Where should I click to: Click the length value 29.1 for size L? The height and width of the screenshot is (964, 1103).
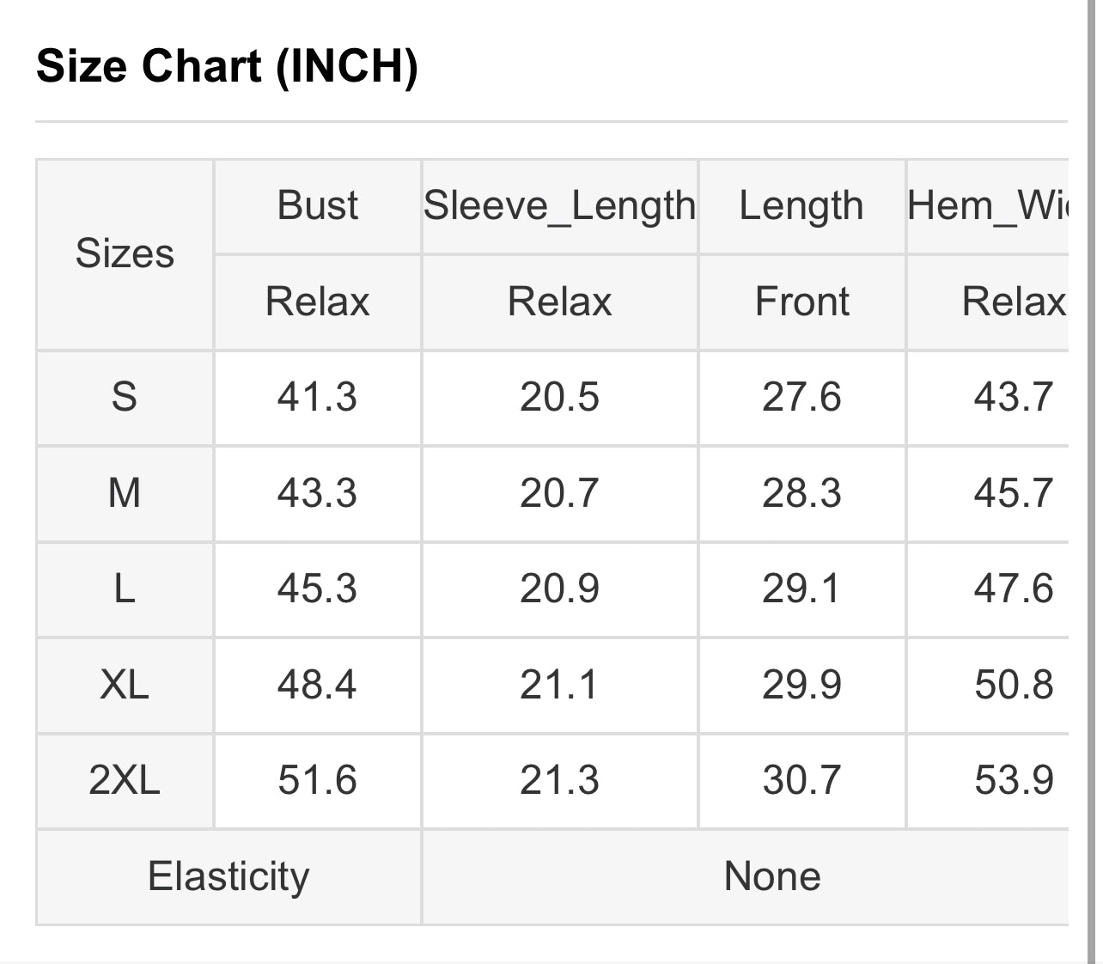coord(801,589)
